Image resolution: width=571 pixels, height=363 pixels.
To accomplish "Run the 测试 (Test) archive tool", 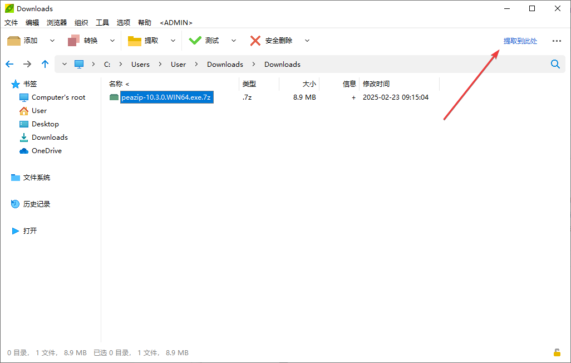I will point(205,40).
